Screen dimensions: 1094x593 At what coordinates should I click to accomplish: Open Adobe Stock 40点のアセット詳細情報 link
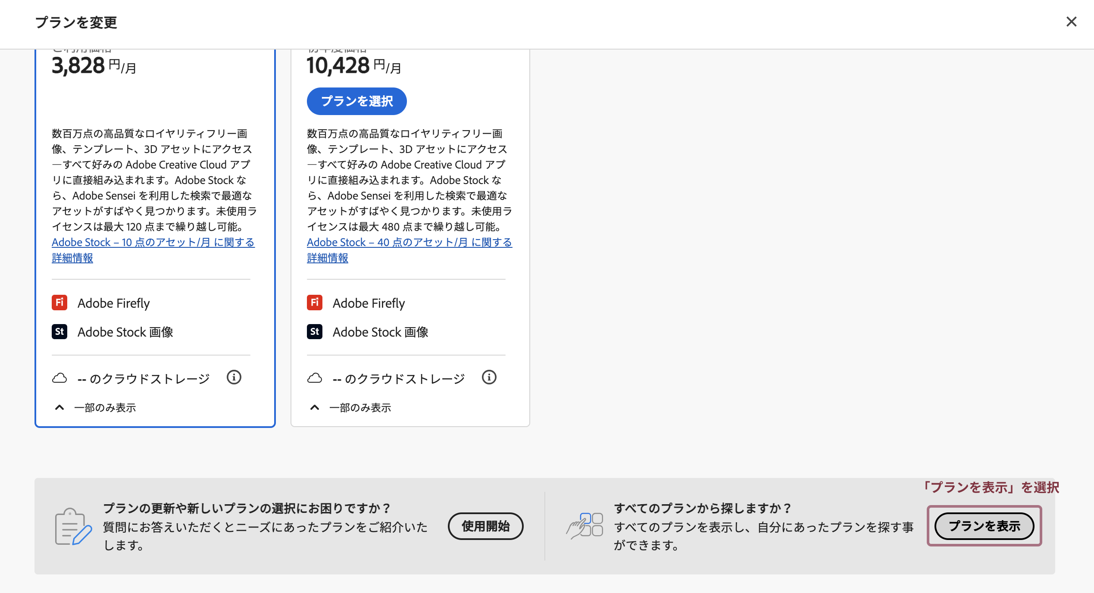(409, 250)
